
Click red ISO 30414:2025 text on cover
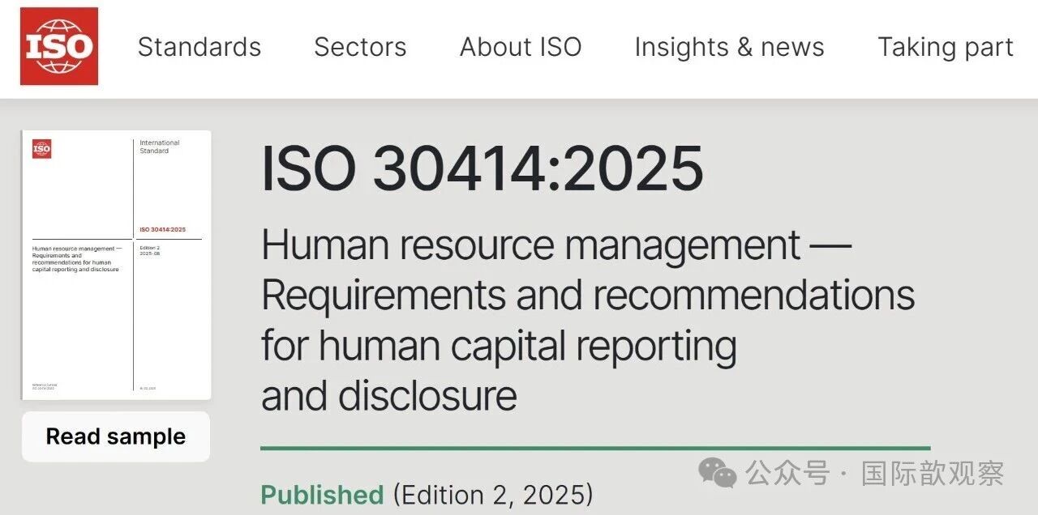[x=162, y=230]
